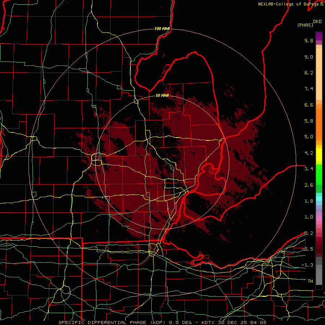The image size is (325, 325).
Task: Click the 8.2 legend value
Action: tap(309, 73)
